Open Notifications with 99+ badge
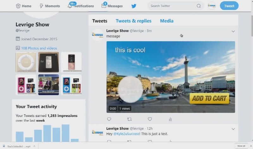 point(81,6)
